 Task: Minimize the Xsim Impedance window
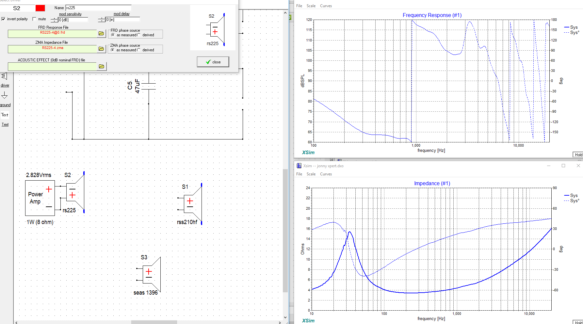click(x=549, y=166)
